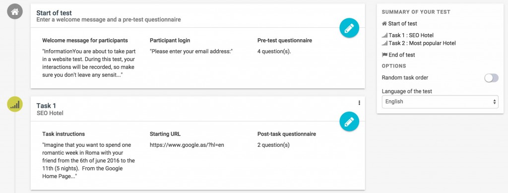Image resolution: width=508 pixels, height=193 pixels.
Task: Click signal icon beside Task 2 summary
Action: (384, 43)
